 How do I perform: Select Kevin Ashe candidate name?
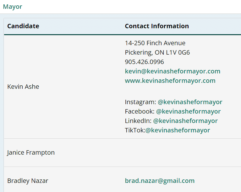click(23, 87)
